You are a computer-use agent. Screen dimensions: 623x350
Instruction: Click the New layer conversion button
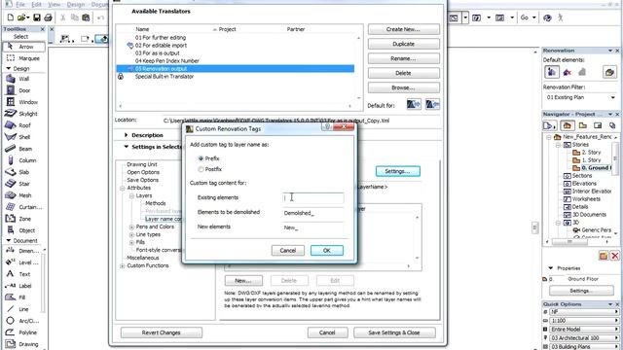pos(243,281)
